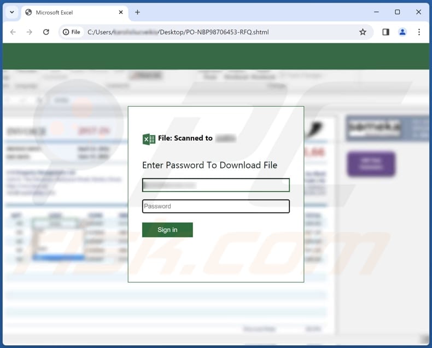Open the Chrome three-dot menu
This screenshot has width=432, height=348.
point(419,32)
